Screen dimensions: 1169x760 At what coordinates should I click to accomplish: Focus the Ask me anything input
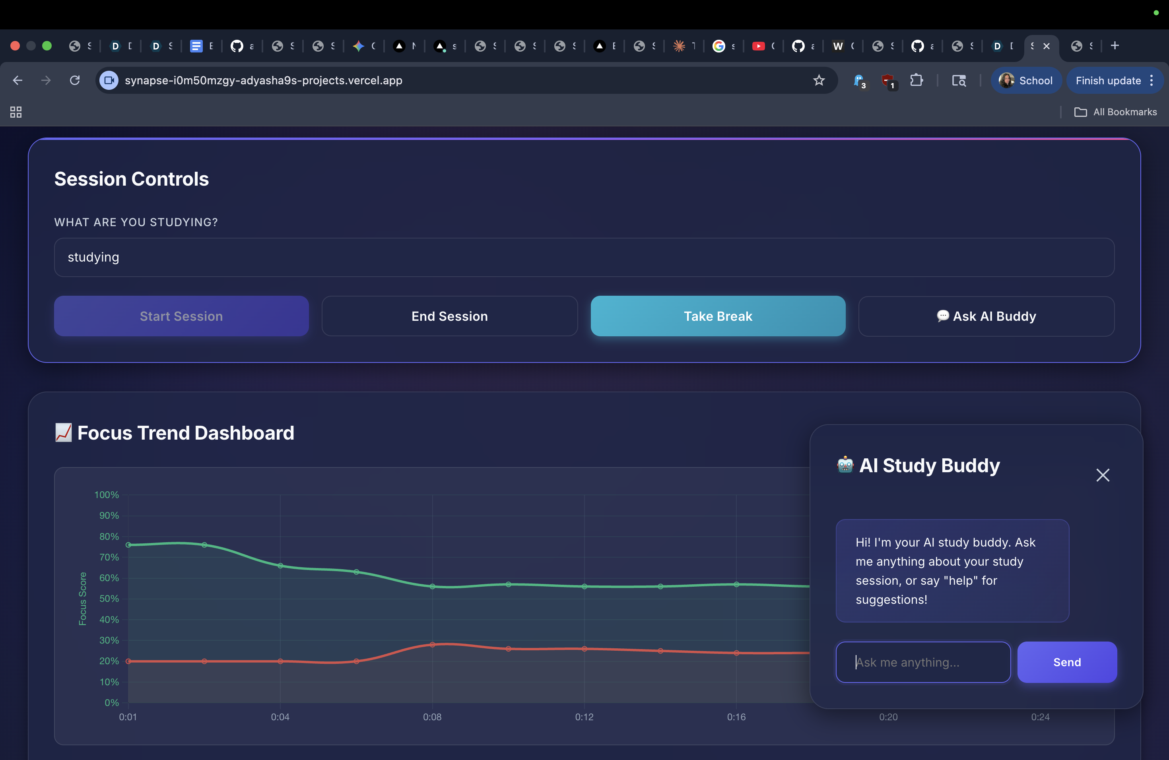tap(923, 662)
